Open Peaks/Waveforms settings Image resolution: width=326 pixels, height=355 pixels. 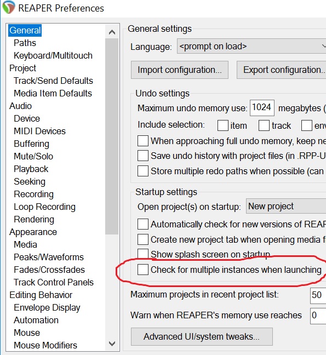(x=49, y=257)
